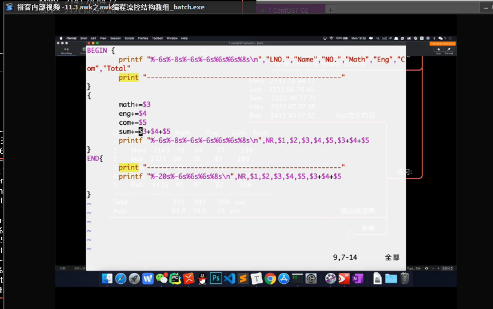Open the iTerm2 menu
The width and height of the screenshot is (493, 309).
click(x=71, y=38)
